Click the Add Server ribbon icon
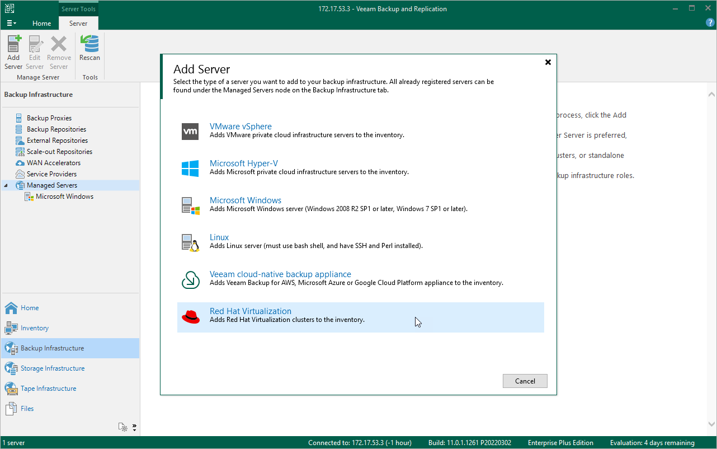Screen dimensions: 717x449 [13, 44]
